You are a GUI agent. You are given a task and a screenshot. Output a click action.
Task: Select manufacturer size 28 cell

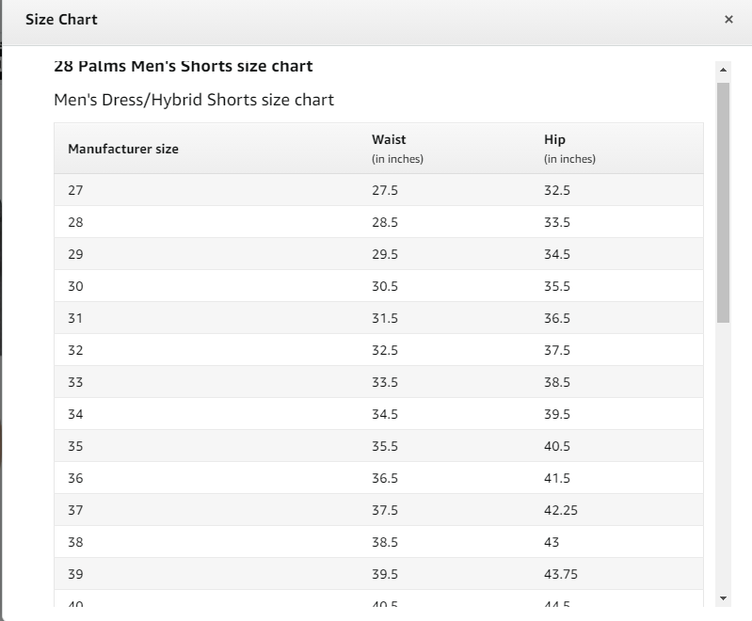(x=76, y=222)
